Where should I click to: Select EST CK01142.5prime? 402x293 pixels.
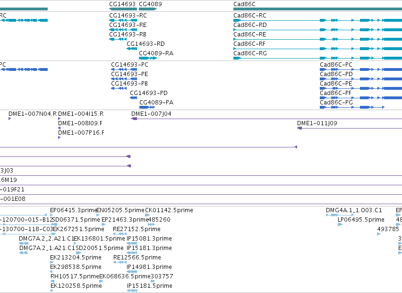169,210
